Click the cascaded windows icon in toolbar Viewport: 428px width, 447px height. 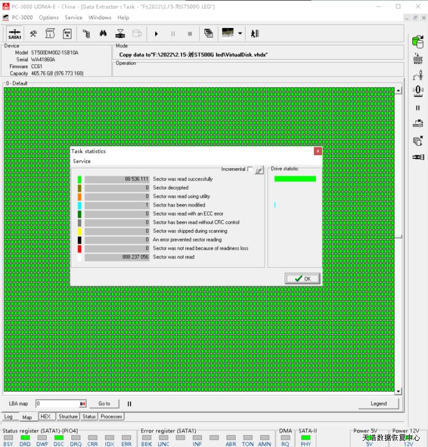(208, 34)
